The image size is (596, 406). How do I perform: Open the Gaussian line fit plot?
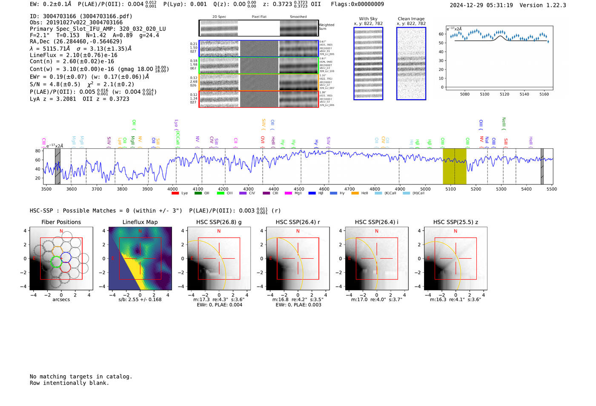click(499, 58)
